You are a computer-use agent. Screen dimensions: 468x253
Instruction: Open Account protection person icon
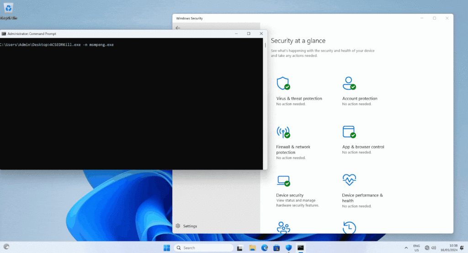(x=349, y=83)
